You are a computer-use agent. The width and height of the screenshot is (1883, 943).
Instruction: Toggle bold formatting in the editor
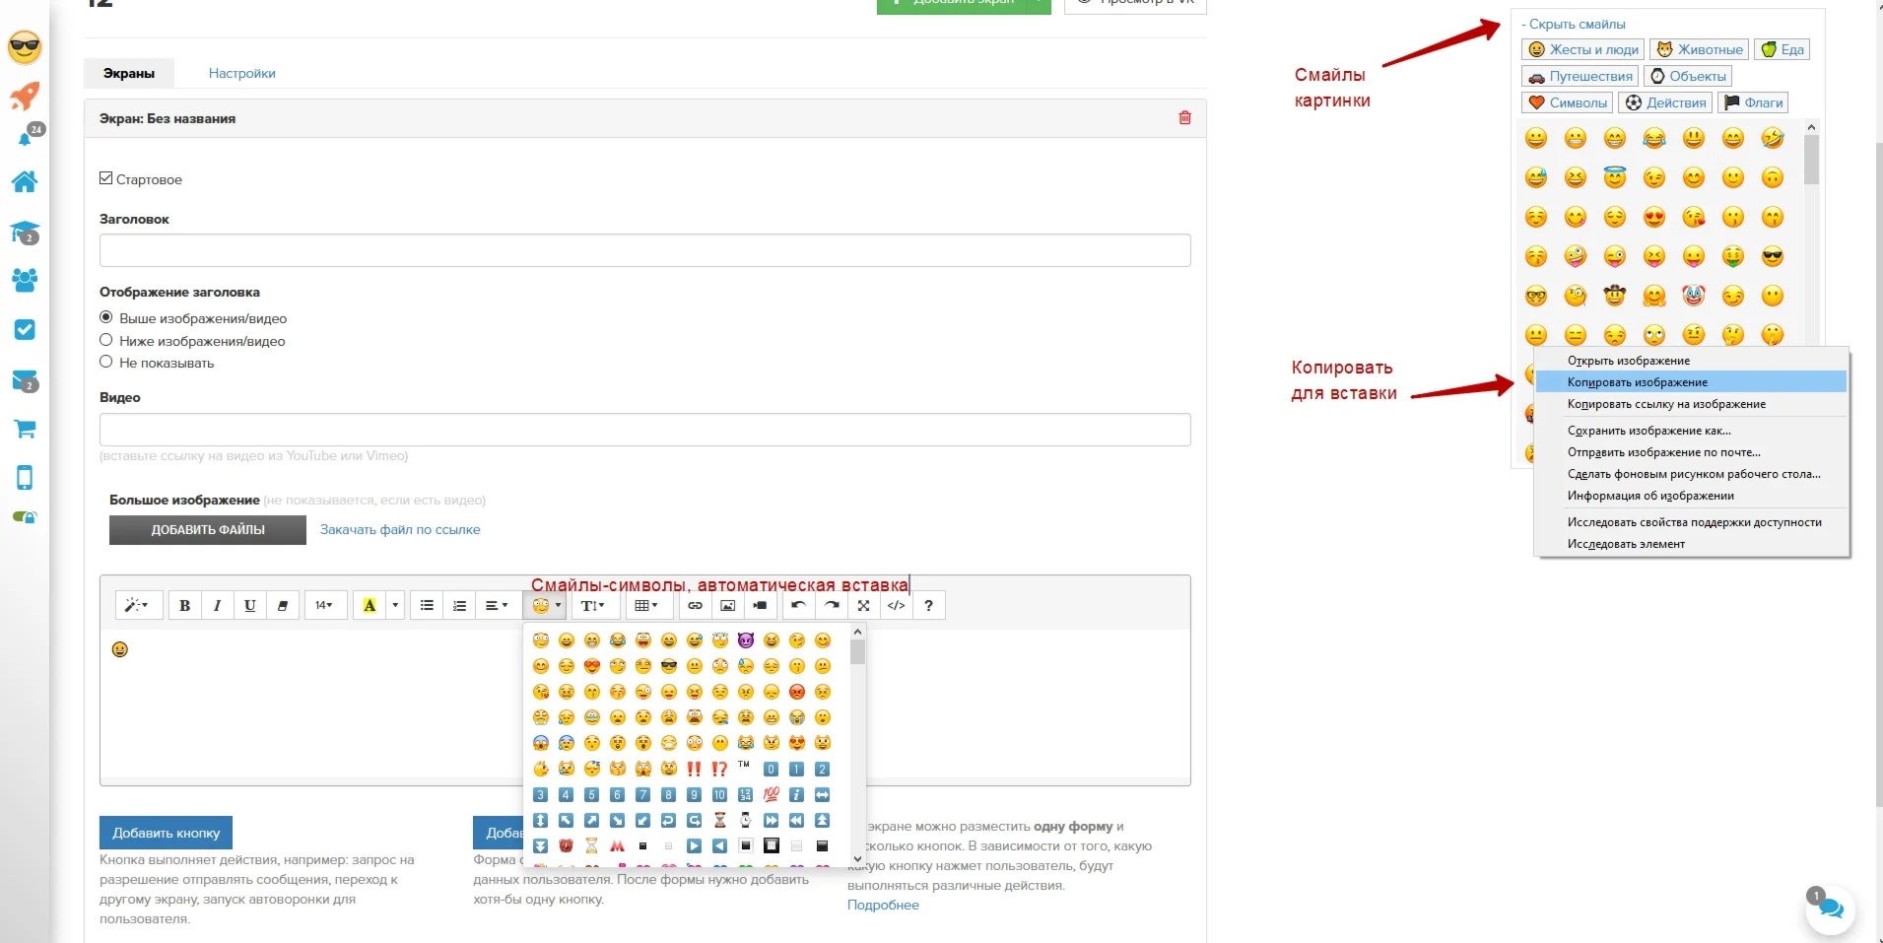click(184, 605)
